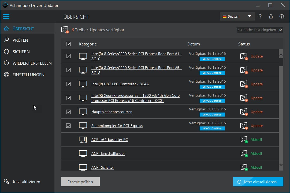Click 'Aktuell' status for ACPI-Einschaltknopf
The width and height of the screenshot is (290, 193).
[256, 153]
